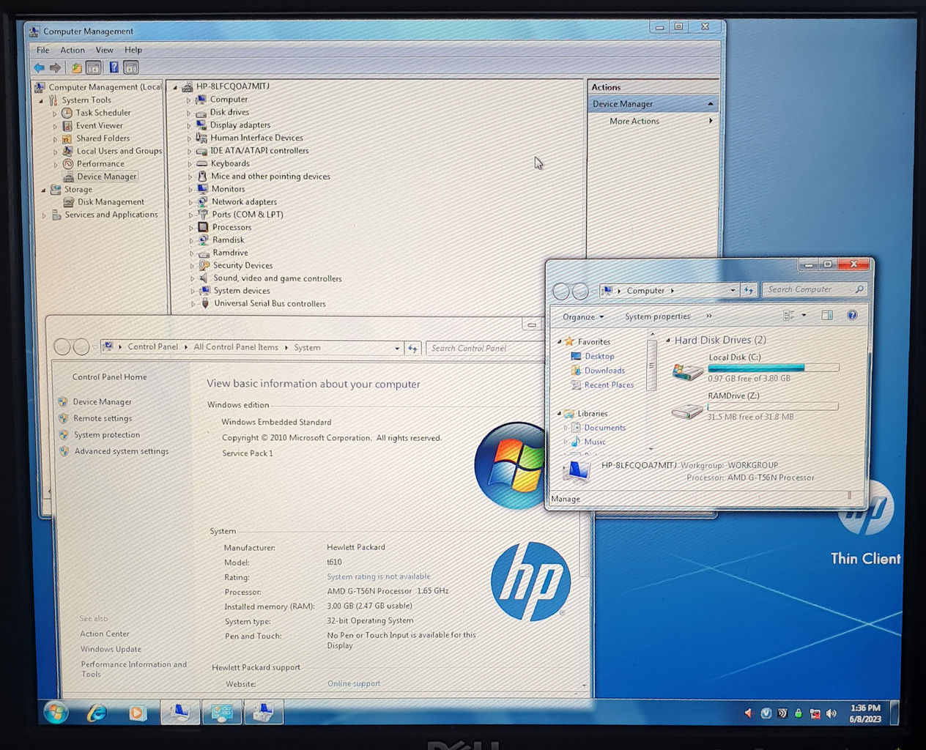Open Windows Media Player from taskbar
Viewport: 926px width, 750px height.
137,712
